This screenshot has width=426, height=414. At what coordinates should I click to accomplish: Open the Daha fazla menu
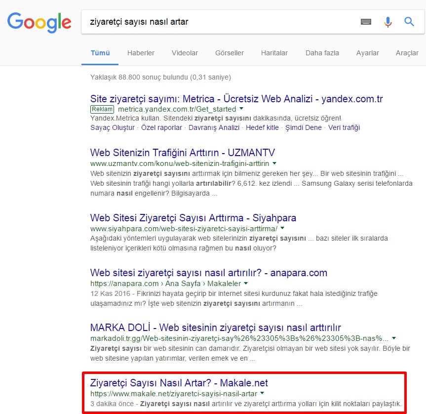[x=322, y=53]
